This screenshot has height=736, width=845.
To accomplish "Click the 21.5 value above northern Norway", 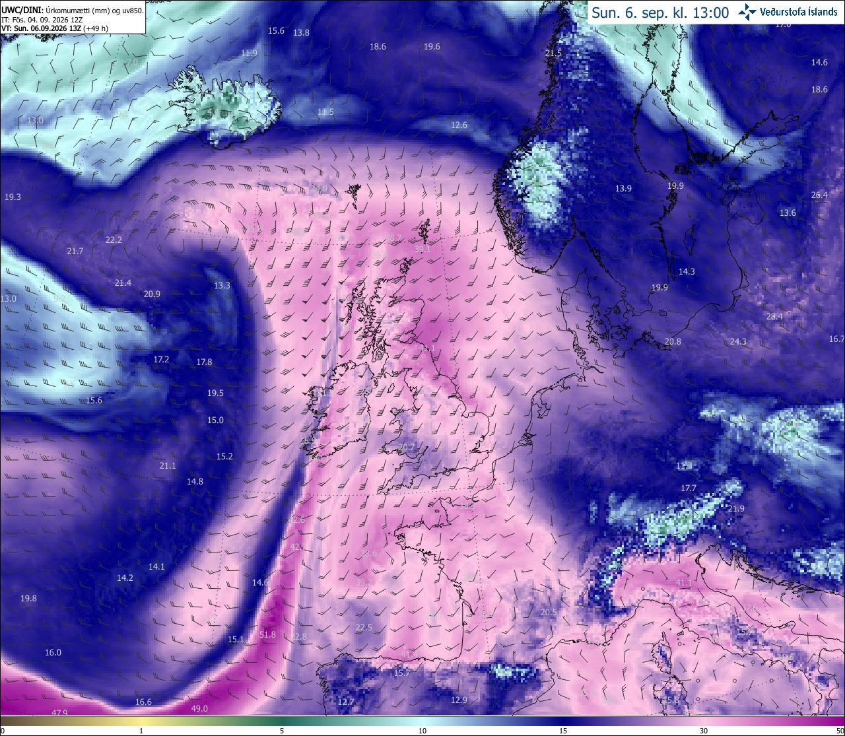I will [553, 53].
